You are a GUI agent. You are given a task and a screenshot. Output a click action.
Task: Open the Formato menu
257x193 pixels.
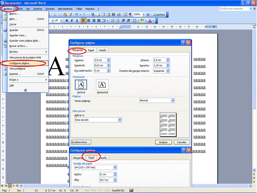pos(50,9)
